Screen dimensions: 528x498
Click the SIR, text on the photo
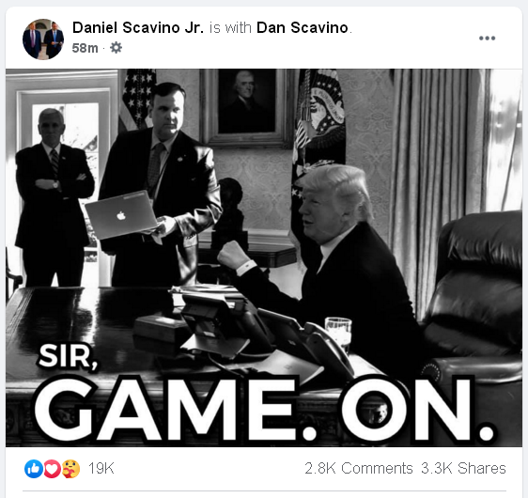pos(68,356)
